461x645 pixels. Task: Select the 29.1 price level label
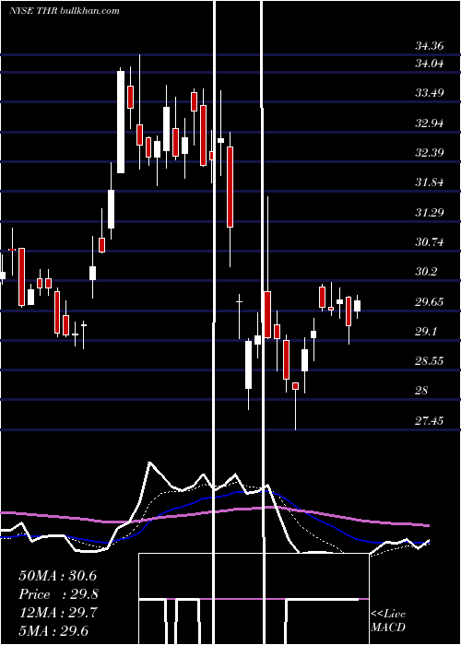coord(426,332)
